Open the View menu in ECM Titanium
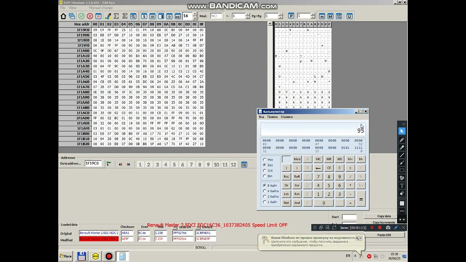 (72, 8)
